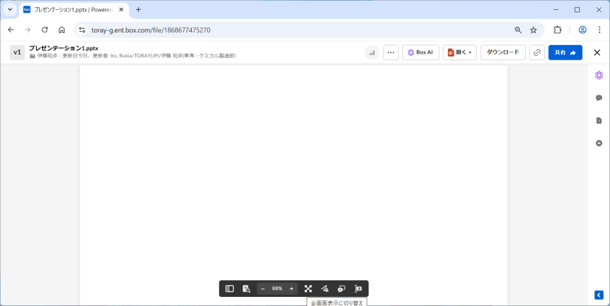Open file details info sidebar icon
This screenshot has height=306, width=610.
[599, 120]
